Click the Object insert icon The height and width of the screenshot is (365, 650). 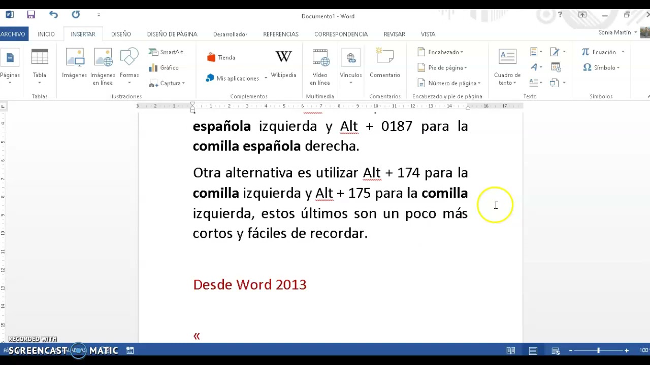557,82
